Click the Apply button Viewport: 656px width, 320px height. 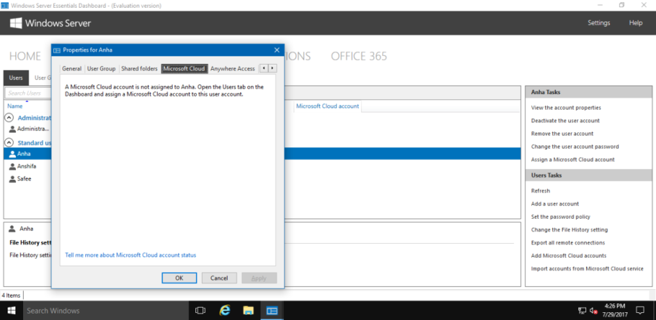point(259,278)
